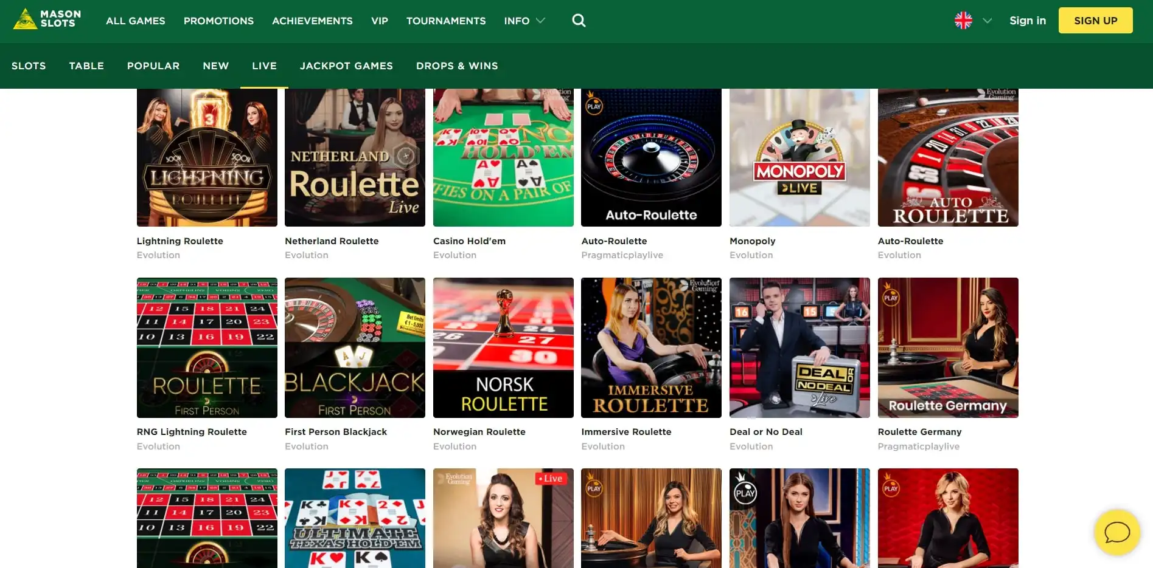Open the Immersive Roulette title link

pyautogui.click(x=626, y=432)
